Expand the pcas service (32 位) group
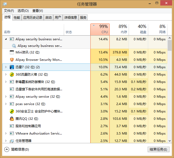 point(6,104)
